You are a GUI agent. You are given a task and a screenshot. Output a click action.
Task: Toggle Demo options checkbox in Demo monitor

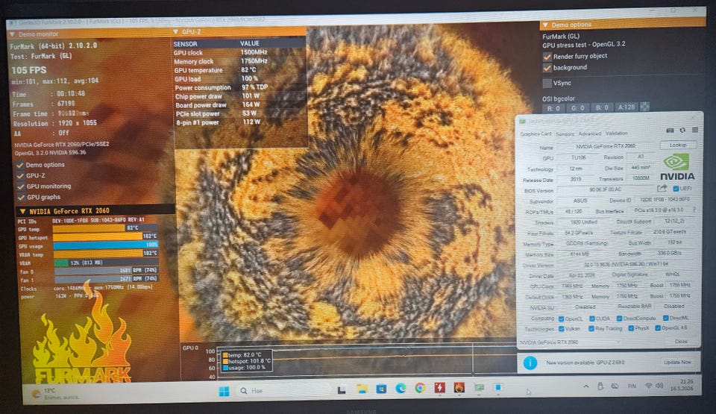click(20, 165)
